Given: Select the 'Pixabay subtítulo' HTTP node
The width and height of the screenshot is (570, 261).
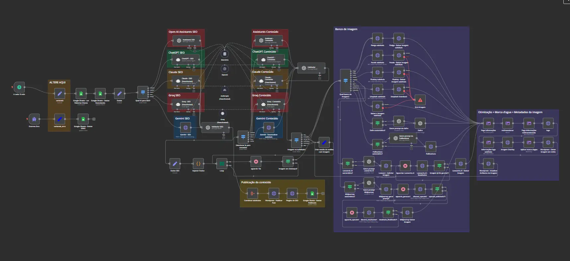Looking at the screenshot, I should coord(377,72).
